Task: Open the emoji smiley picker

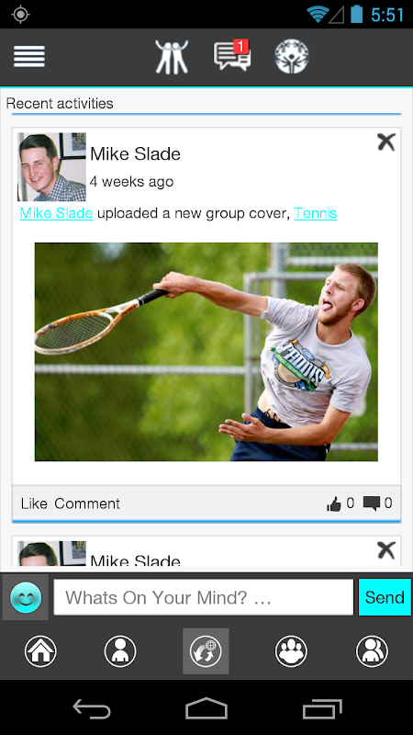Action: point(26,597)
